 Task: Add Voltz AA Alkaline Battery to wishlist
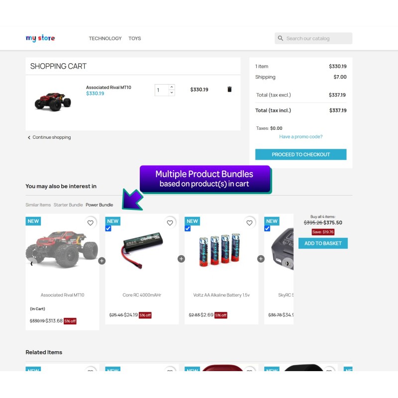point(250,223)
